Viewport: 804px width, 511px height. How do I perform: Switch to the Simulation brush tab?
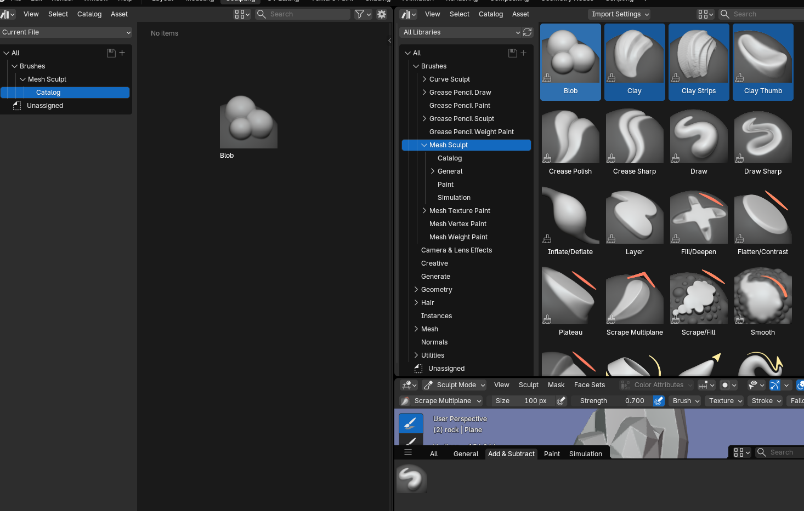[x=586, y=454]
